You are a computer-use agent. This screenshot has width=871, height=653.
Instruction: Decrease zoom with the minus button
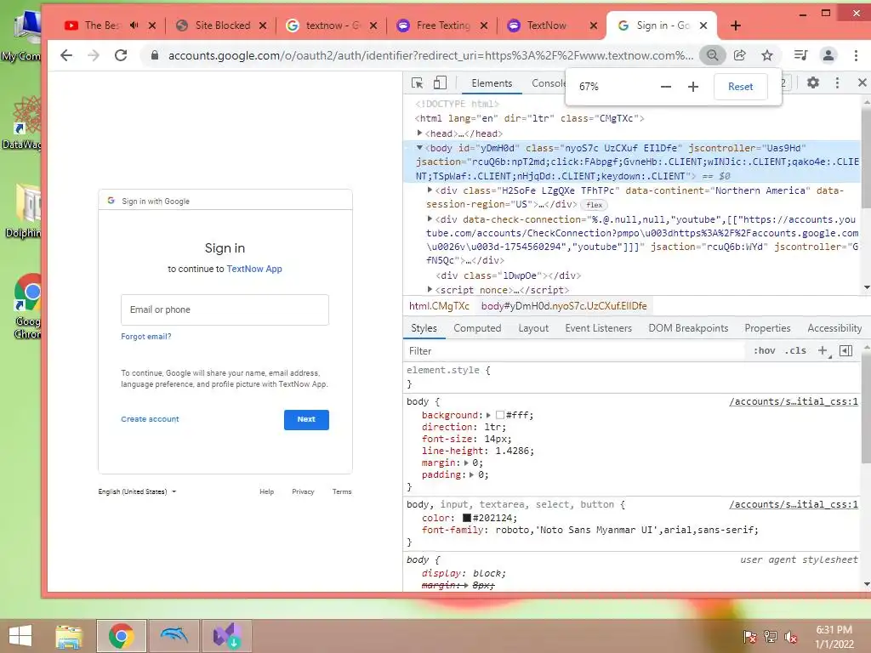[665, 87]
